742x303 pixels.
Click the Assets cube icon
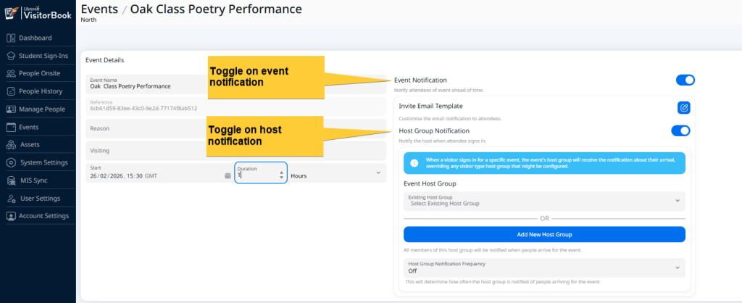coord(11,145)
